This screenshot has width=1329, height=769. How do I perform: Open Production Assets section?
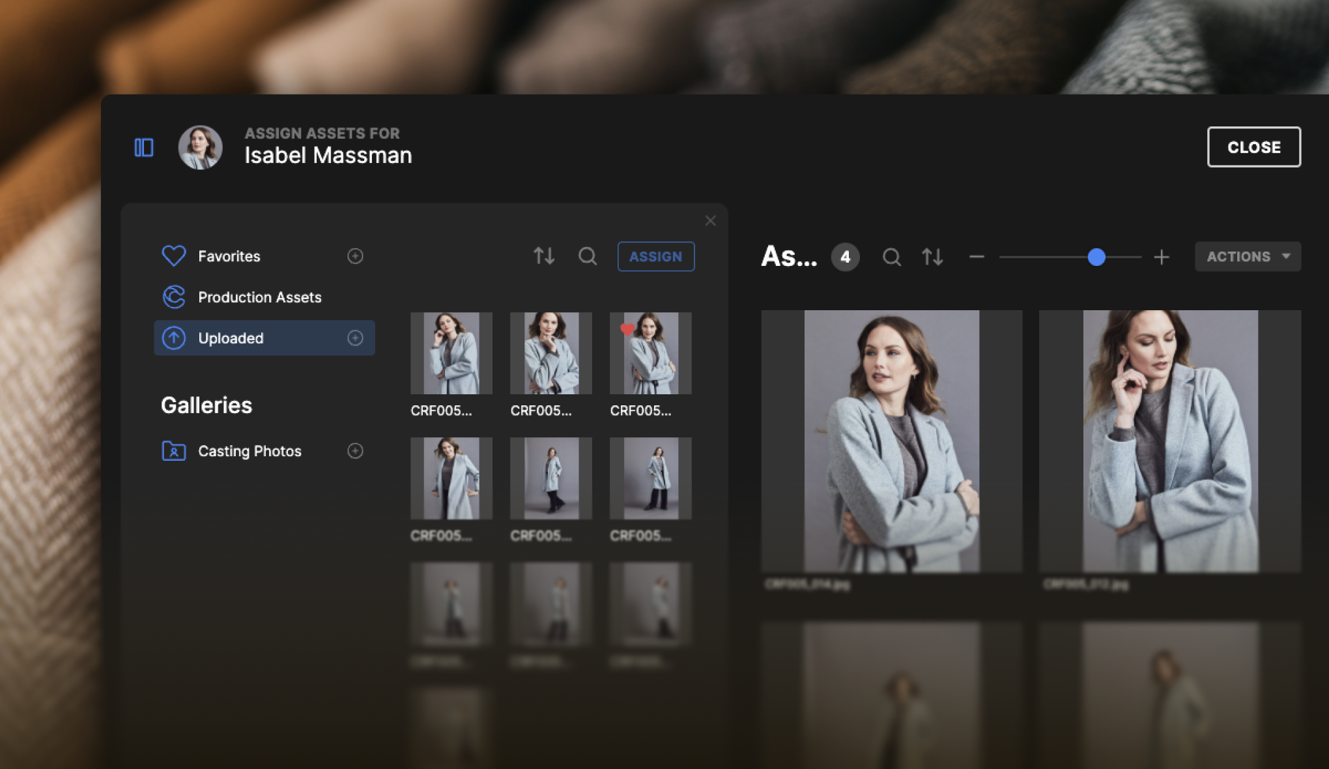[259, 297]
